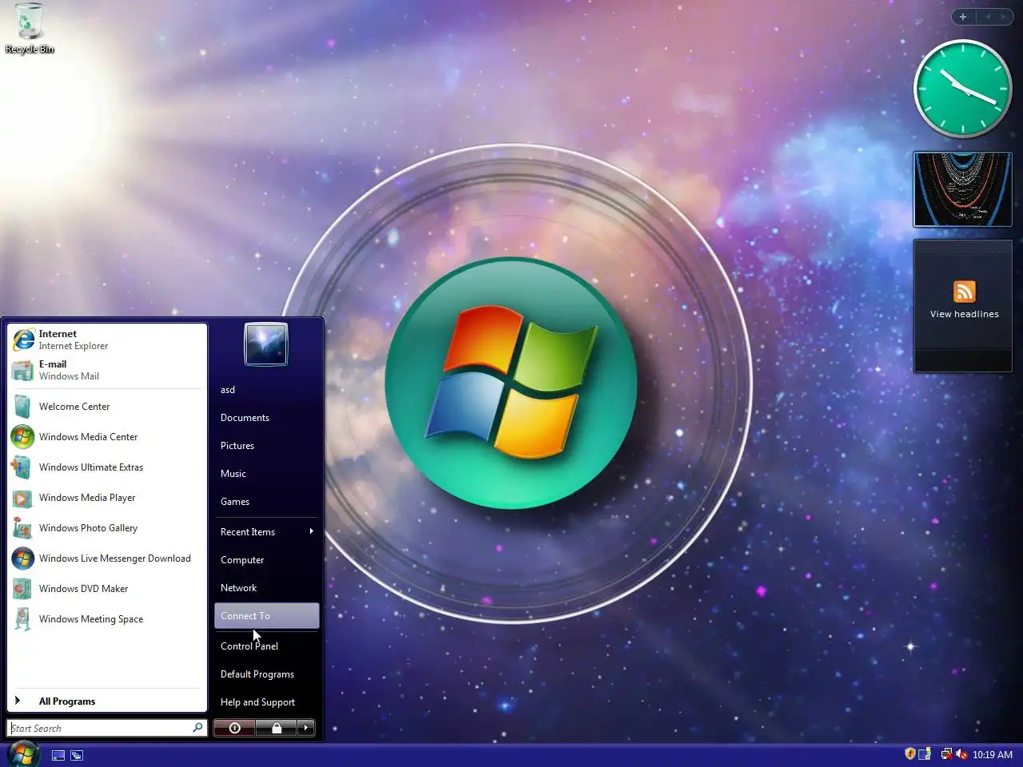Click View headlines in feed gadget
Image resolution: width=1023 pixels, height=767 pixels.
[965, 314]
